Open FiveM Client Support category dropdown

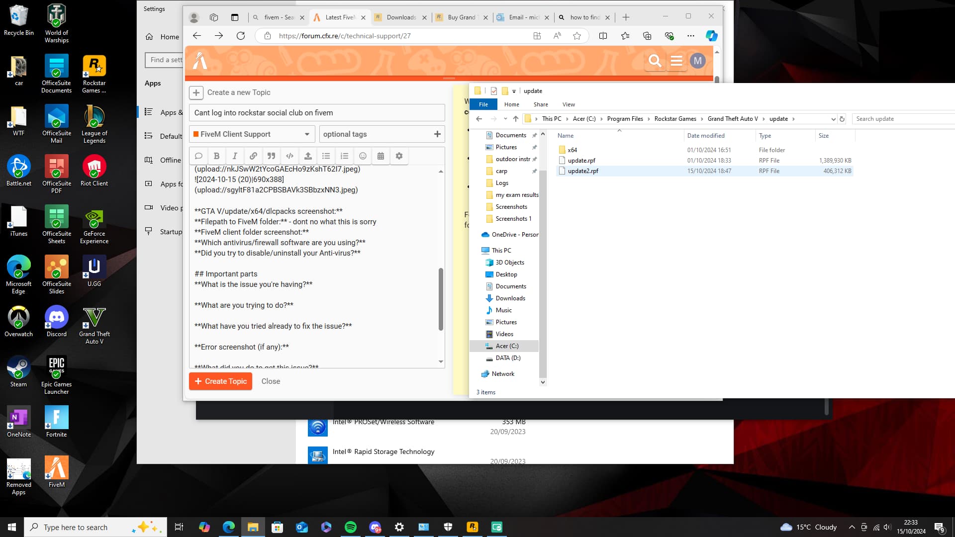[252, 134]
